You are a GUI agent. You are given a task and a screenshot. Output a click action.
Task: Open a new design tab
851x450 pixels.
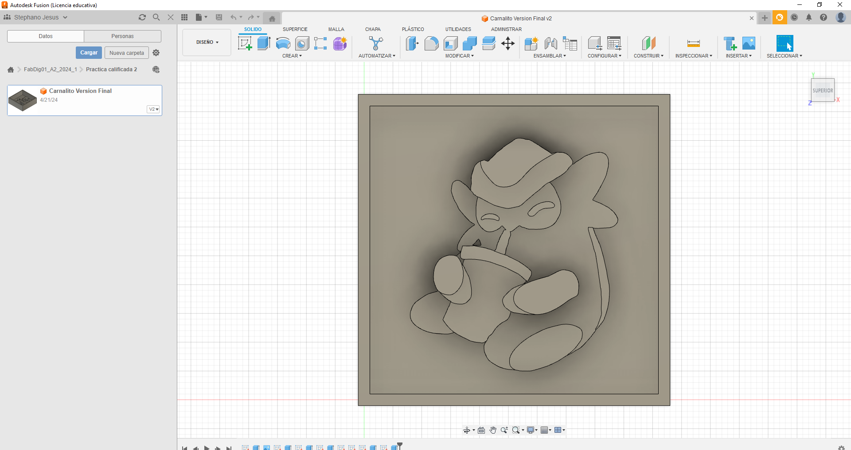coord(765,18)
